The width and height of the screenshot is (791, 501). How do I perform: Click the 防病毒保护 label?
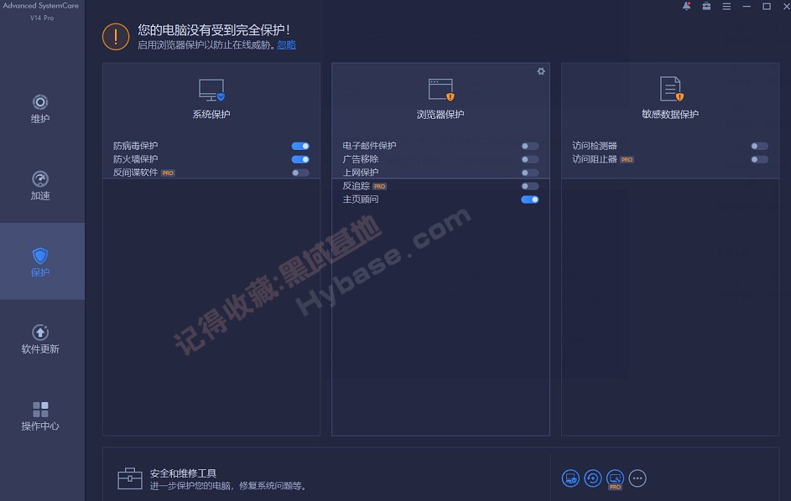click(135, 146)
